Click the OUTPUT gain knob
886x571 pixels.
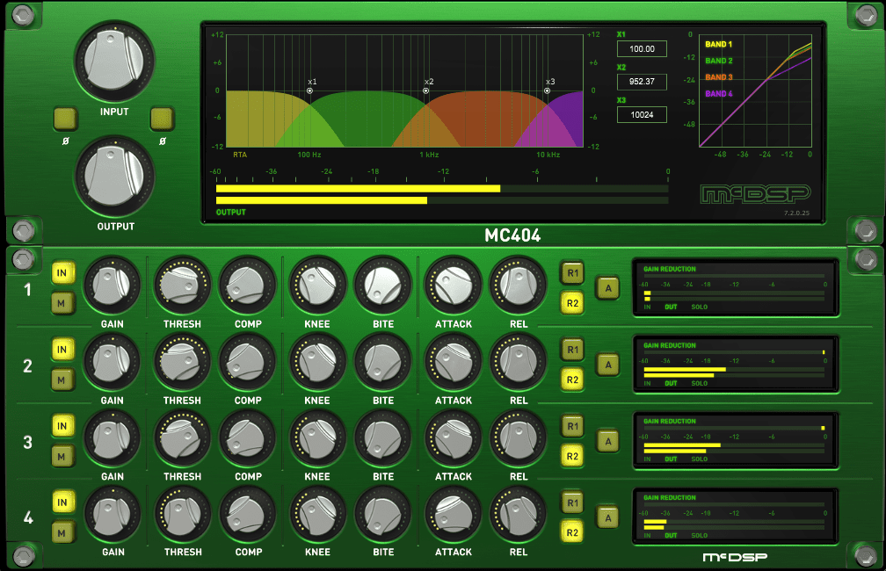click(114, 176)
